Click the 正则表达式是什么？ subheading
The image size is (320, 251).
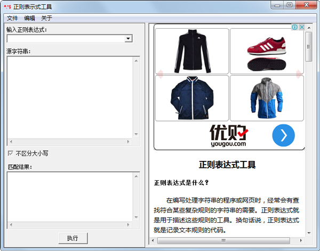[x=181, y=182]
